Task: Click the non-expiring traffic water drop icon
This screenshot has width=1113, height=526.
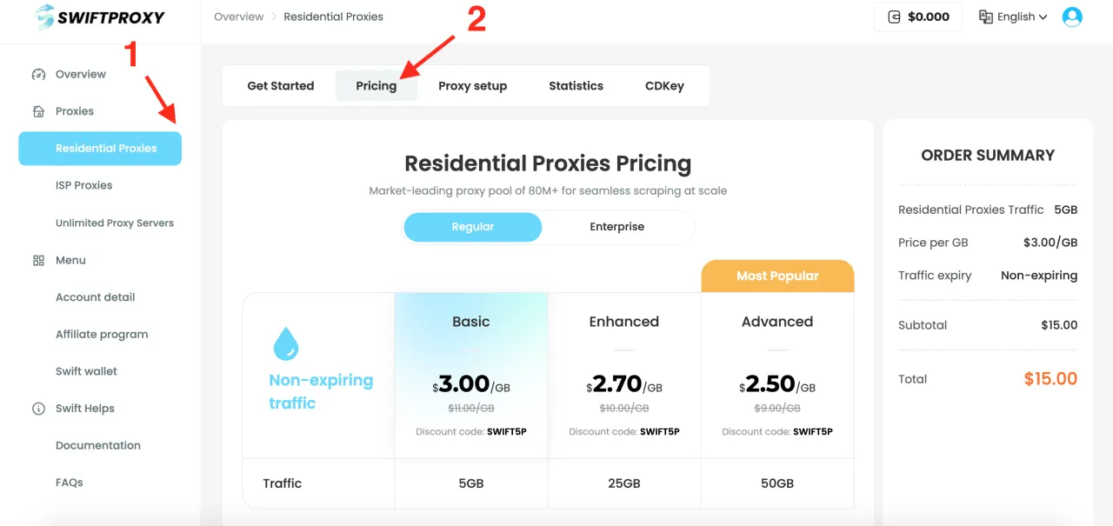Action: [x=285, y=344]
